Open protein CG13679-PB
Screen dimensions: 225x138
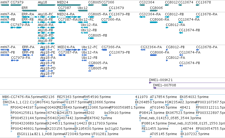(120, 52)
